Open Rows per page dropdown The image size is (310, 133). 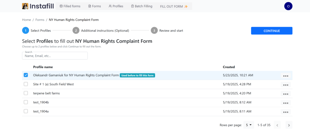pos(249,125)
